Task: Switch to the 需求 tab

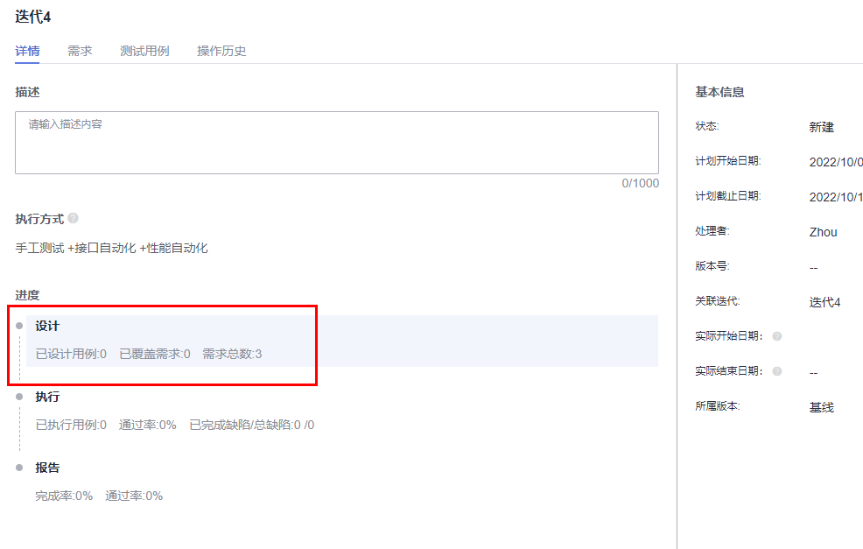Action: tap(80, 51)
